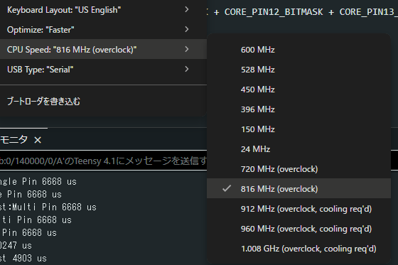Choose 150 MHz CPU speed
The width and height of the screenshot is (398, 265).
coord(298,129)
